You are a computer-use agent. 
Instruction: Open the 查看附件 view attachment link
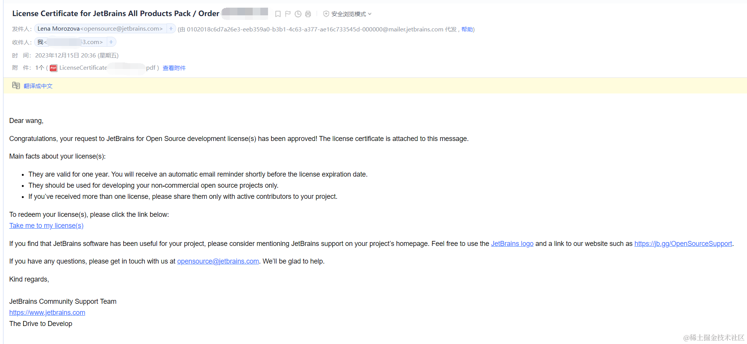[174, 68]
